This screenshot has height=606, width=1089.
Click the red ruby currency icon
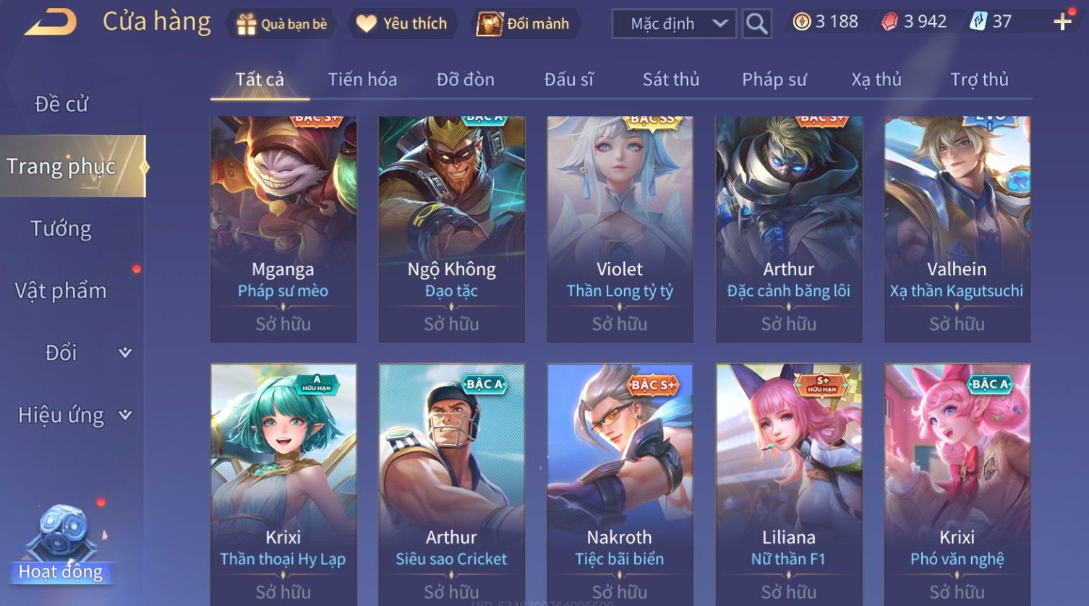coord(889,22)
